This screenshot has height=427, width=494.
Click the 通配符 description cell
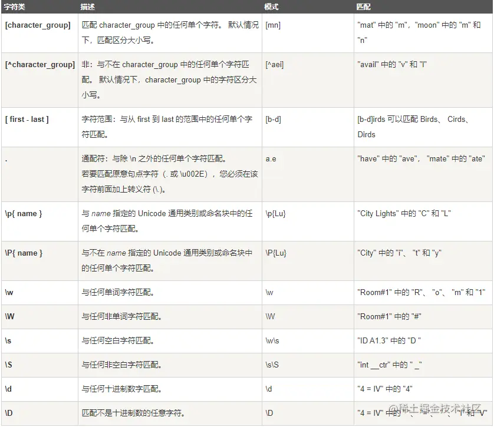click(170, 174)
